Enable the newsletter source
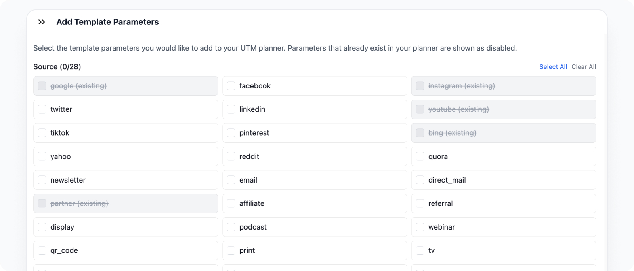 pos(42,180)
